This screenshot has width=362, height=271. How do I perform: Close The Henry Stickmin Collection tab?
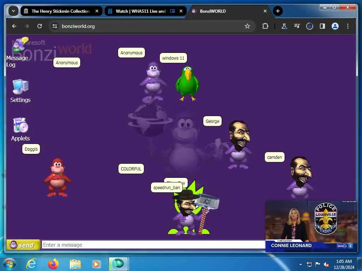[x=97, y=11]
